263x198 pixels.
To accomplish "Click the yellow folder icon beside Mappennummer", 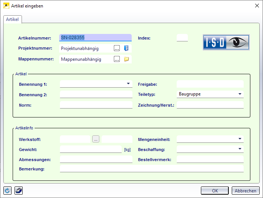I will click(x=126, y=59).
